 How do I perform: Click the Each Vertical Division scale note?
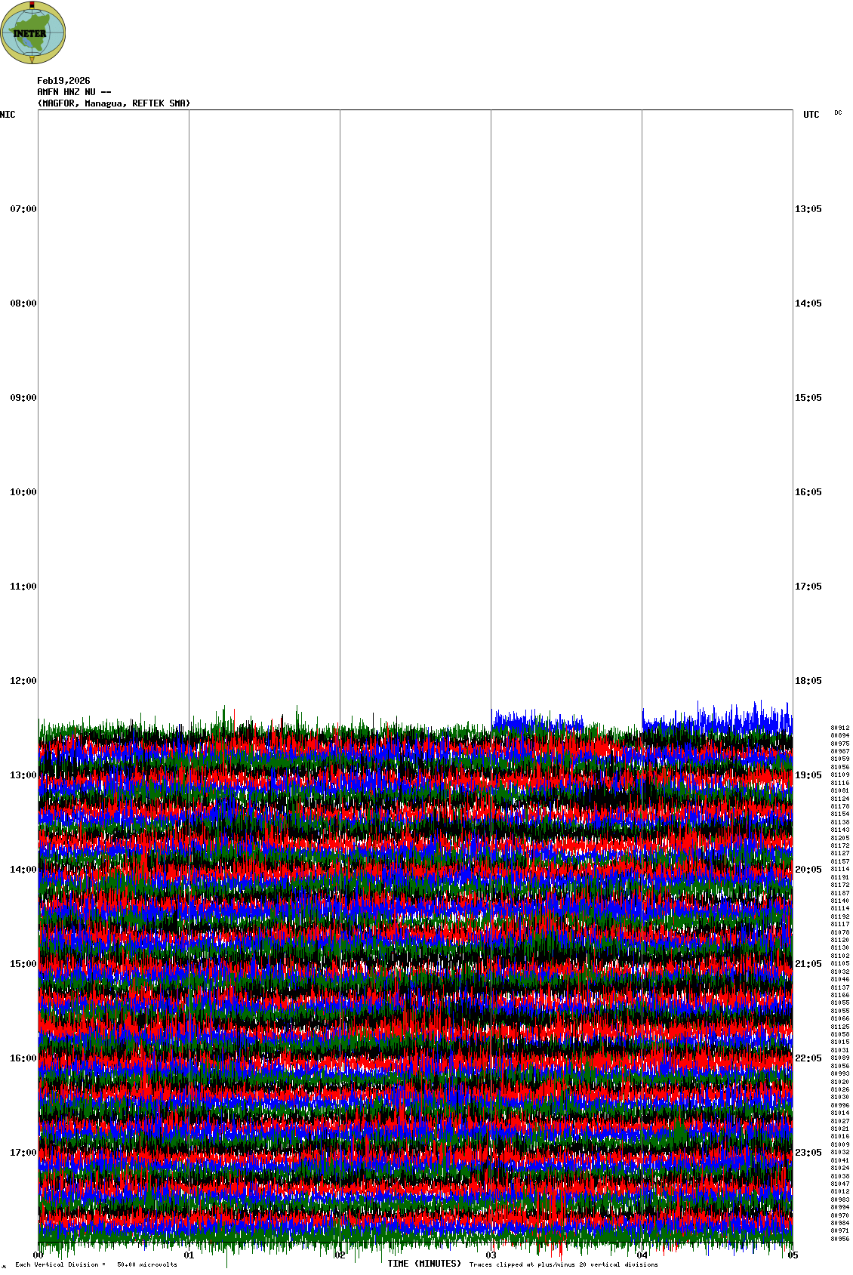pos(96,1264)
